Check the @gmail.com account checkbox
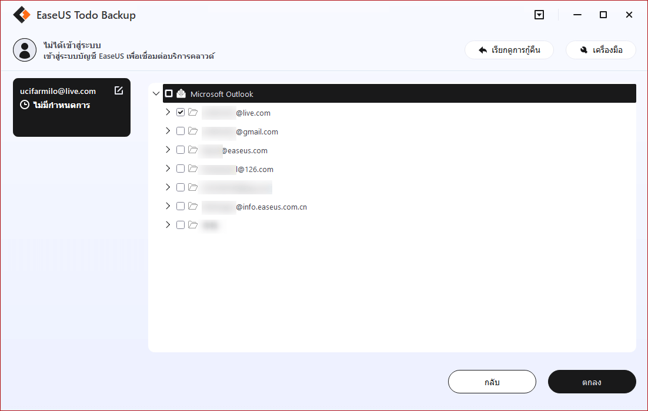Image resolution: width=648 pixels, height=411 pixels. [x=180, y=131]
